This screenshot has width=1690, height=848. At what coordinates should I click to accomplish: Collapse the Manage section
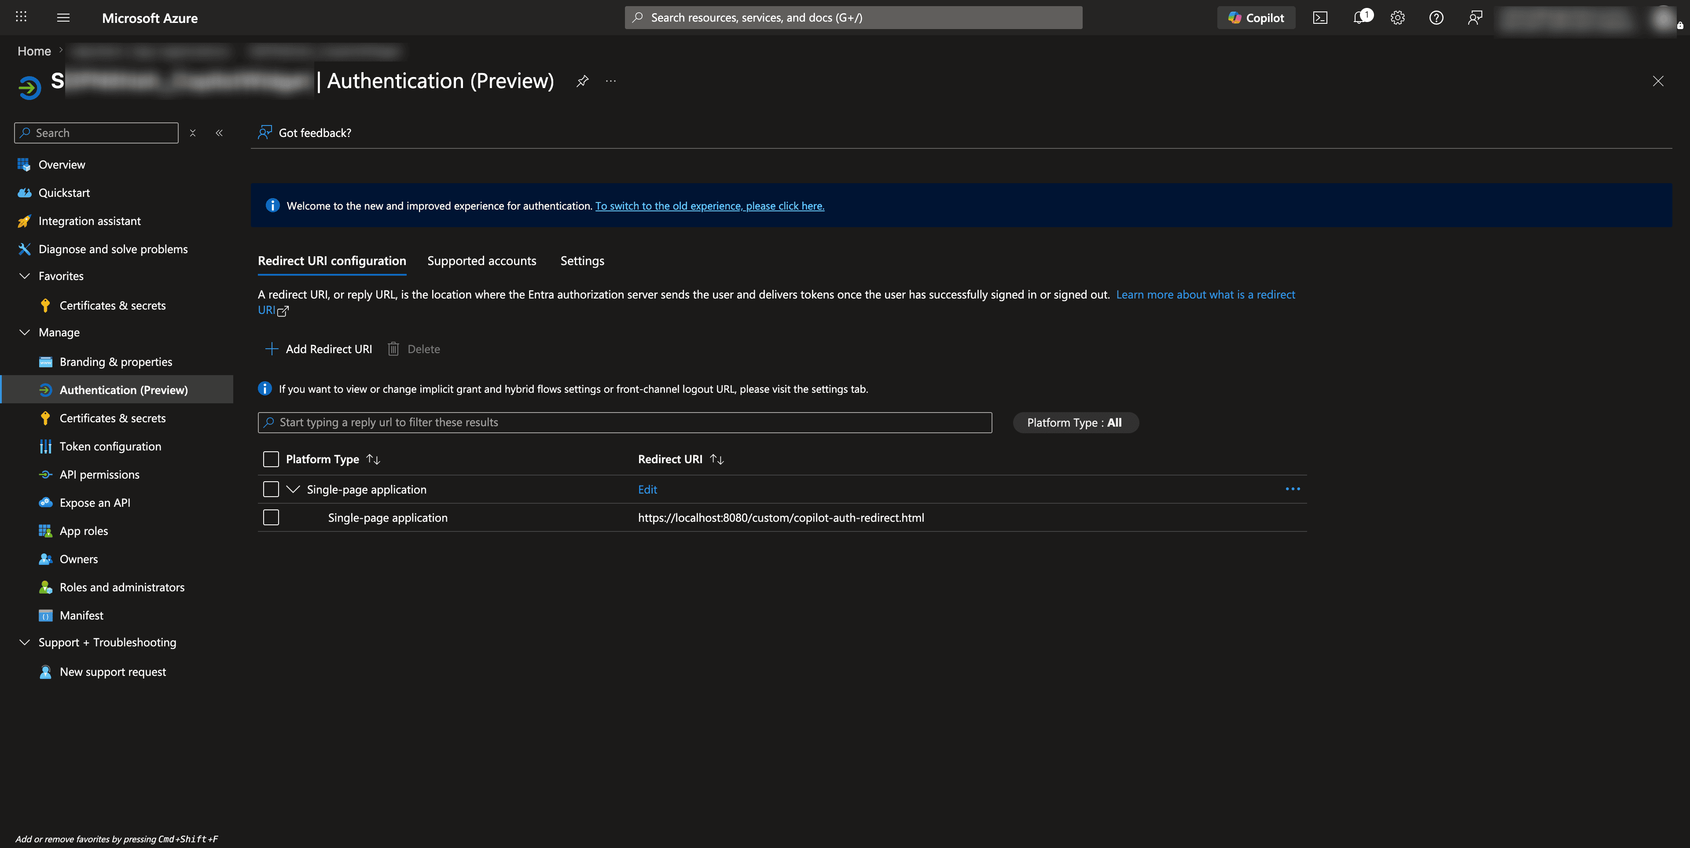pos(25,333)
